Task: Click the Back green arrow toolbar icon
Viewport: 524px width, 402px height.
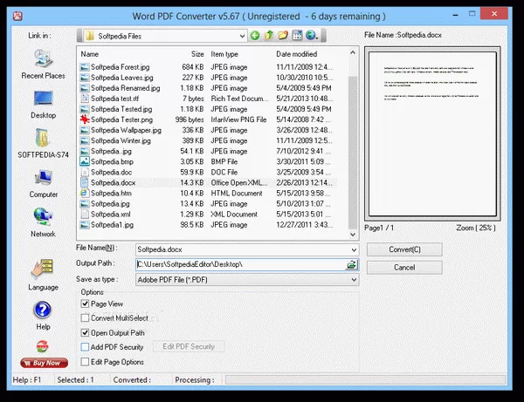Action: tap(255, 36)
